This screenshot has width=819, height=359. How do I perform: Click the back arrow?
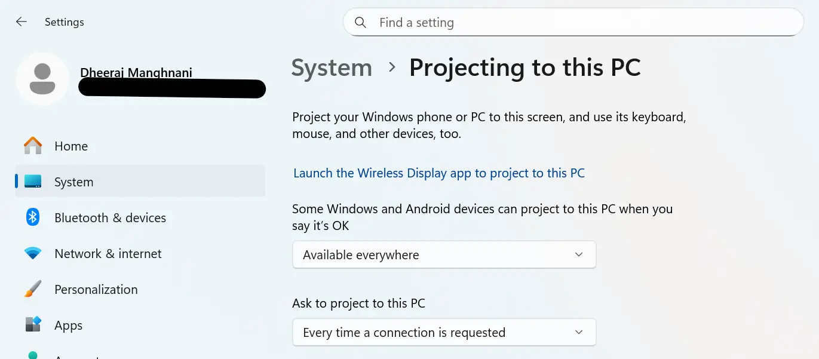point(21,22)
